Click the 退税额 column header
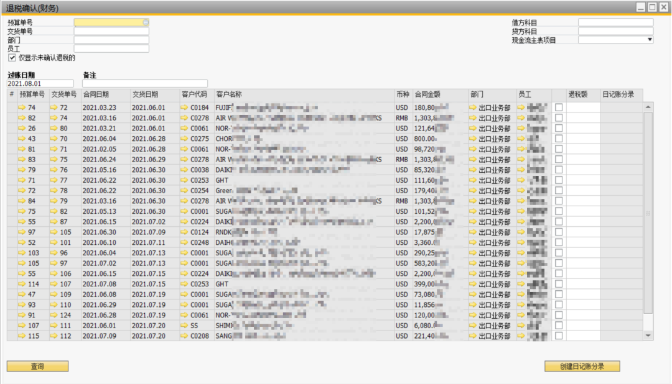The image size is (672, 384). click(583, 94)
